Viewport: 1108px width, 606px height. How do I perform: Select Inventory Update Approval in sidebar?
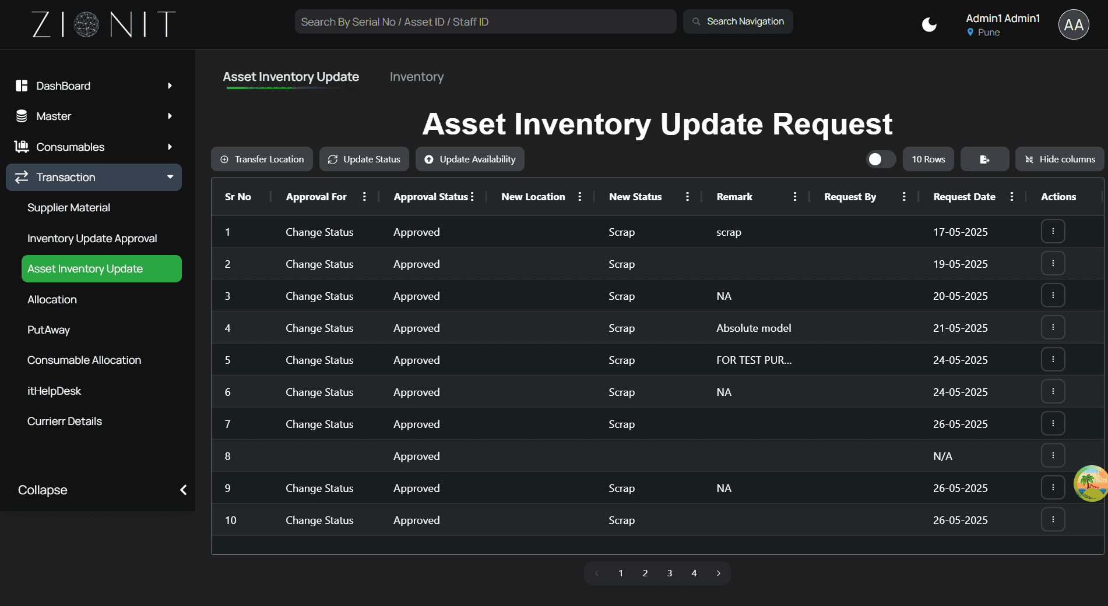click(92, 238)
